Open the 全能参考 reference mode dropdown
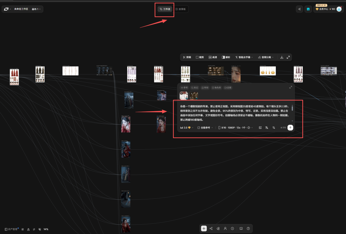346x234 pixels. coord(205,128)
